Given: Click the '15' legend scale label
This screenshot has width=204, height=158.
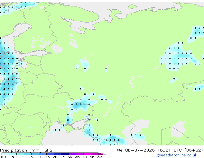Looking at the screenshot, I should point(48,157).
